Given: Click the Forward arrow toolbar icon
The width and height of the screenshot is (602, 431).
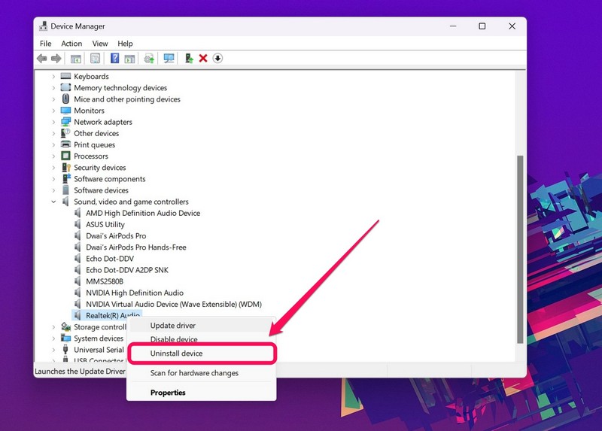Looking at the screenshot, I should coord(56,59).
